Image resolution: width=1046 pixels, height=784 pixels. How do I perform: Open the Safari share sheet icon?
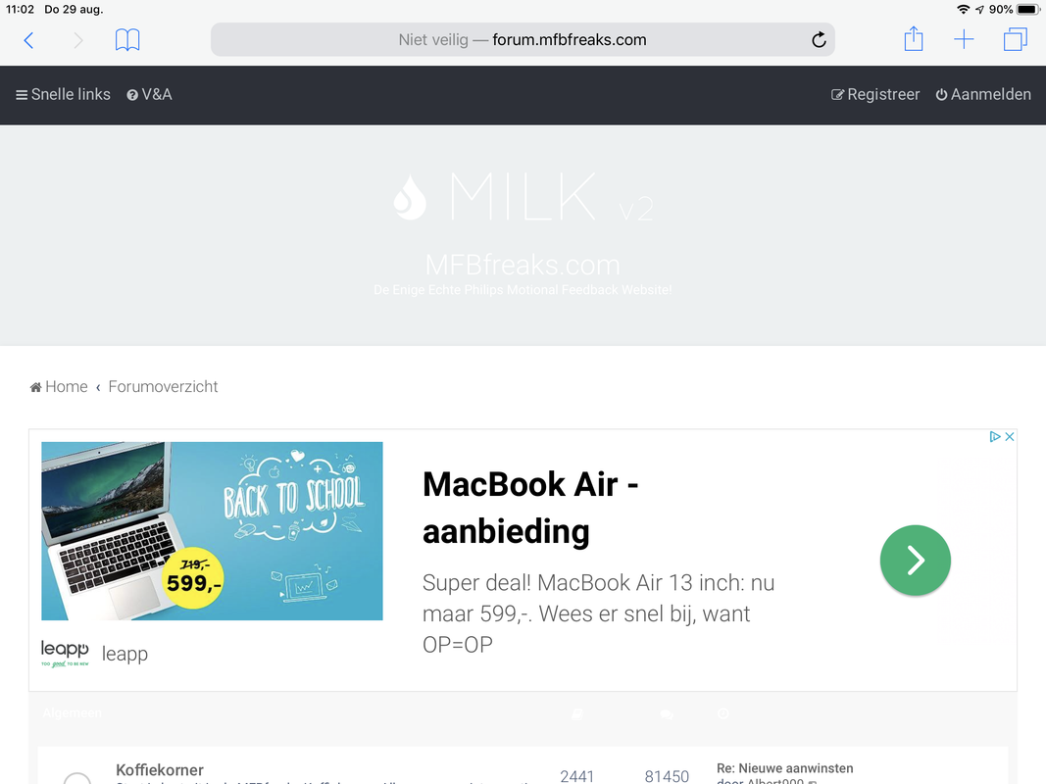point(914,38)
